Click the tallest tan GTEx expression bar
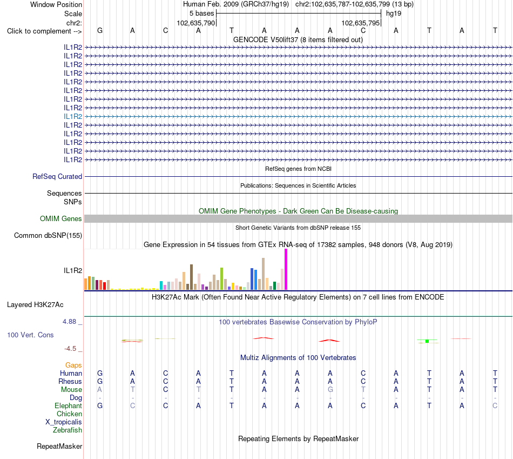Screen dimensions: 513x459 click(263, 274)
